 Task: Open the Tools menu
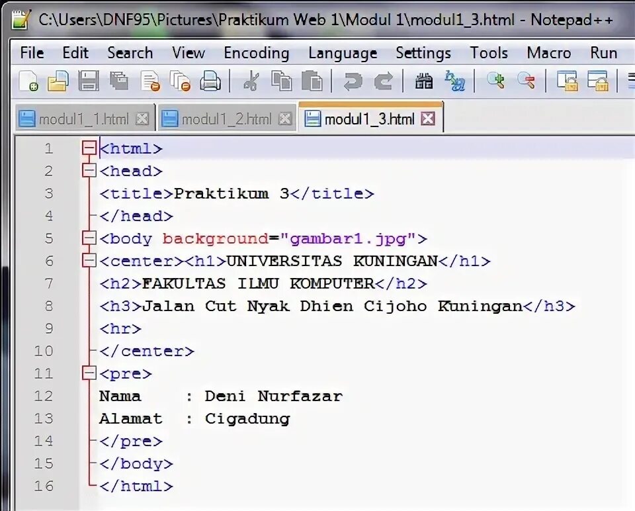pyautogui.click(x=489, y=53)
